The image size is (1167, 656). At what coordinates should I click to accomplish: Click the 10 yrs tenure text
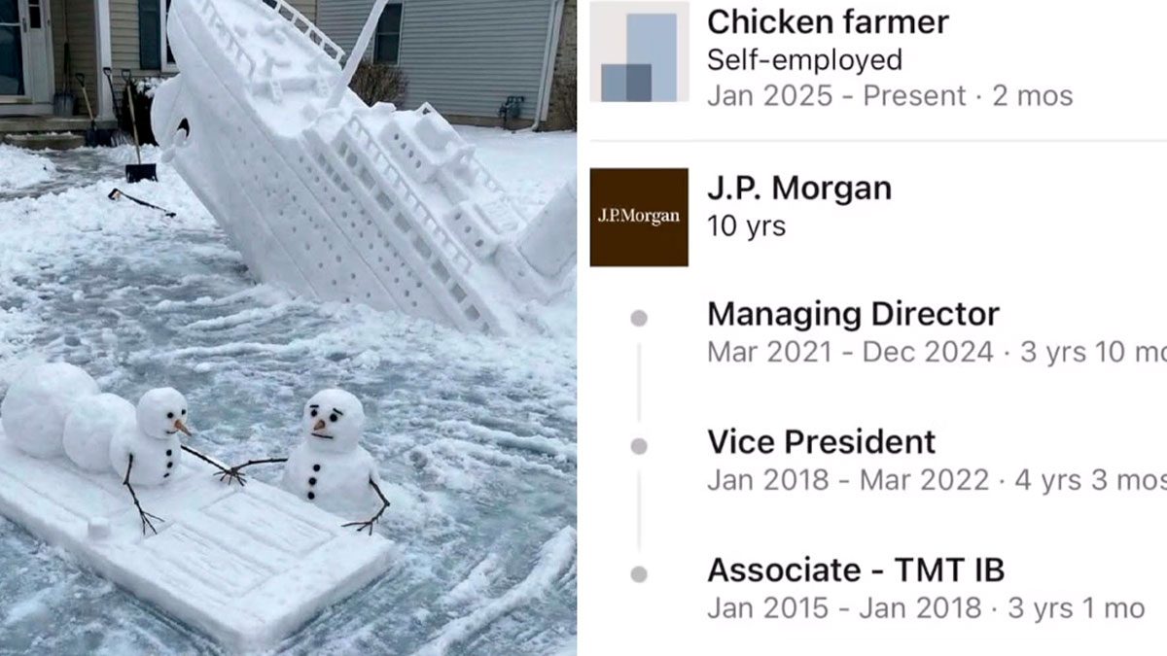(x=746, y=226)
